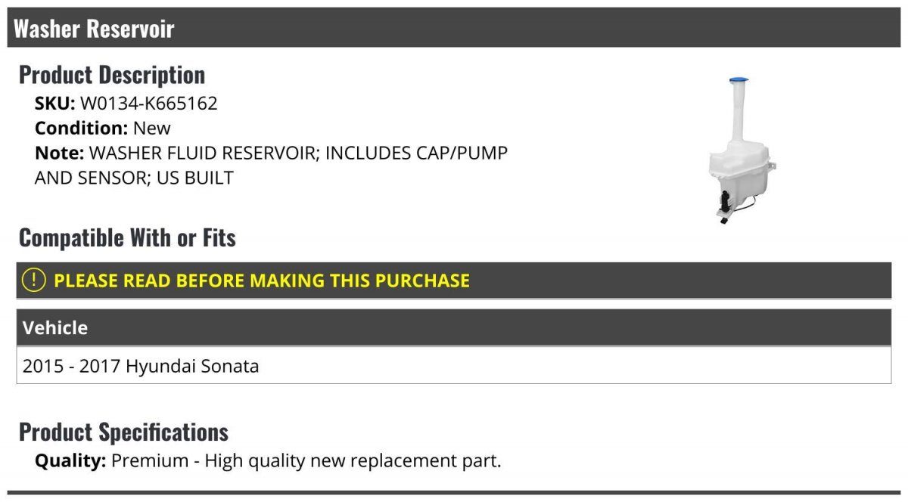Select the Washer Reservoir title bar
The width and height of the screenshot is (908, 502).
point(454,28)
